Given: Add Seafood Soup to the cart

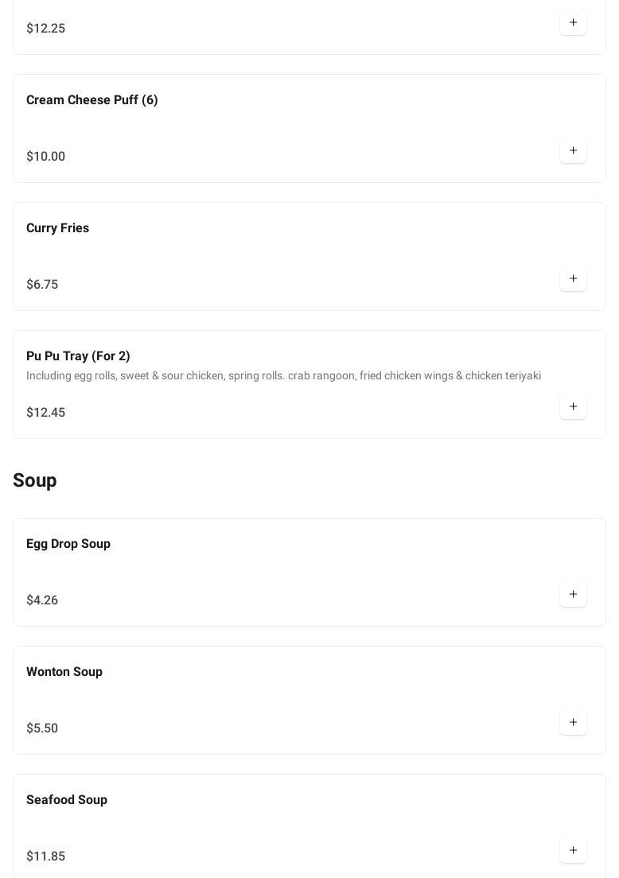Looking at the screenshot, I should [573, 851].
